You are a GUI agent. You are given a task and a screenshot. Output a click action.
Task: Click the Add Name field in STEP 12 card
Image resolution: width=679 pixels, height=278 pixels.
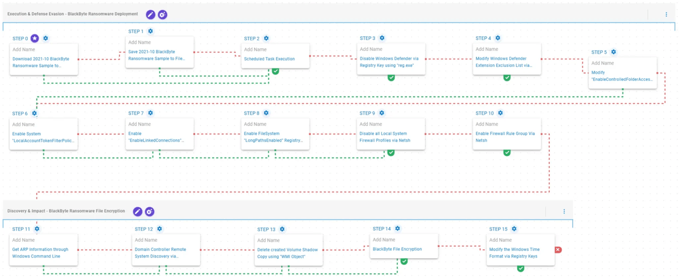(147, 240)
